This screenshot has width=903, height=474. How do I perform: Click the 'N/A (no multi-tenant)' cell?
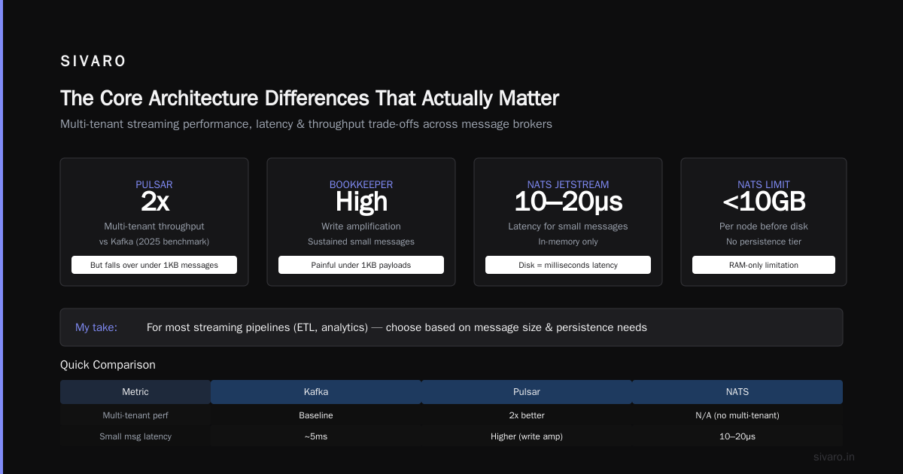point(737,415)
